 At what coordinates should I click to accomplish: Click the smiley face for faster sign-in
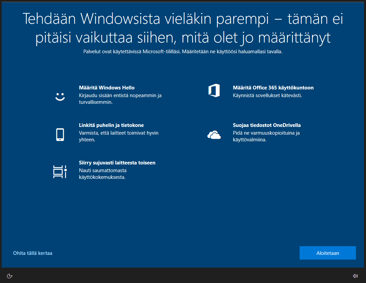[60, 97]
